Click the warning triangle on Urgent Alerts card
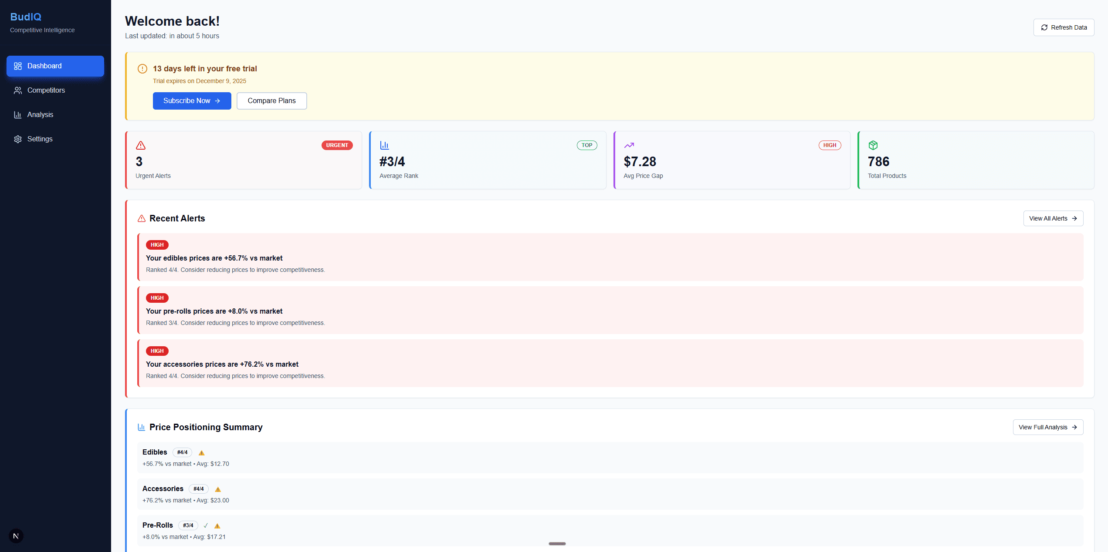The image size is (1108, 552). [x=140, y=145]
